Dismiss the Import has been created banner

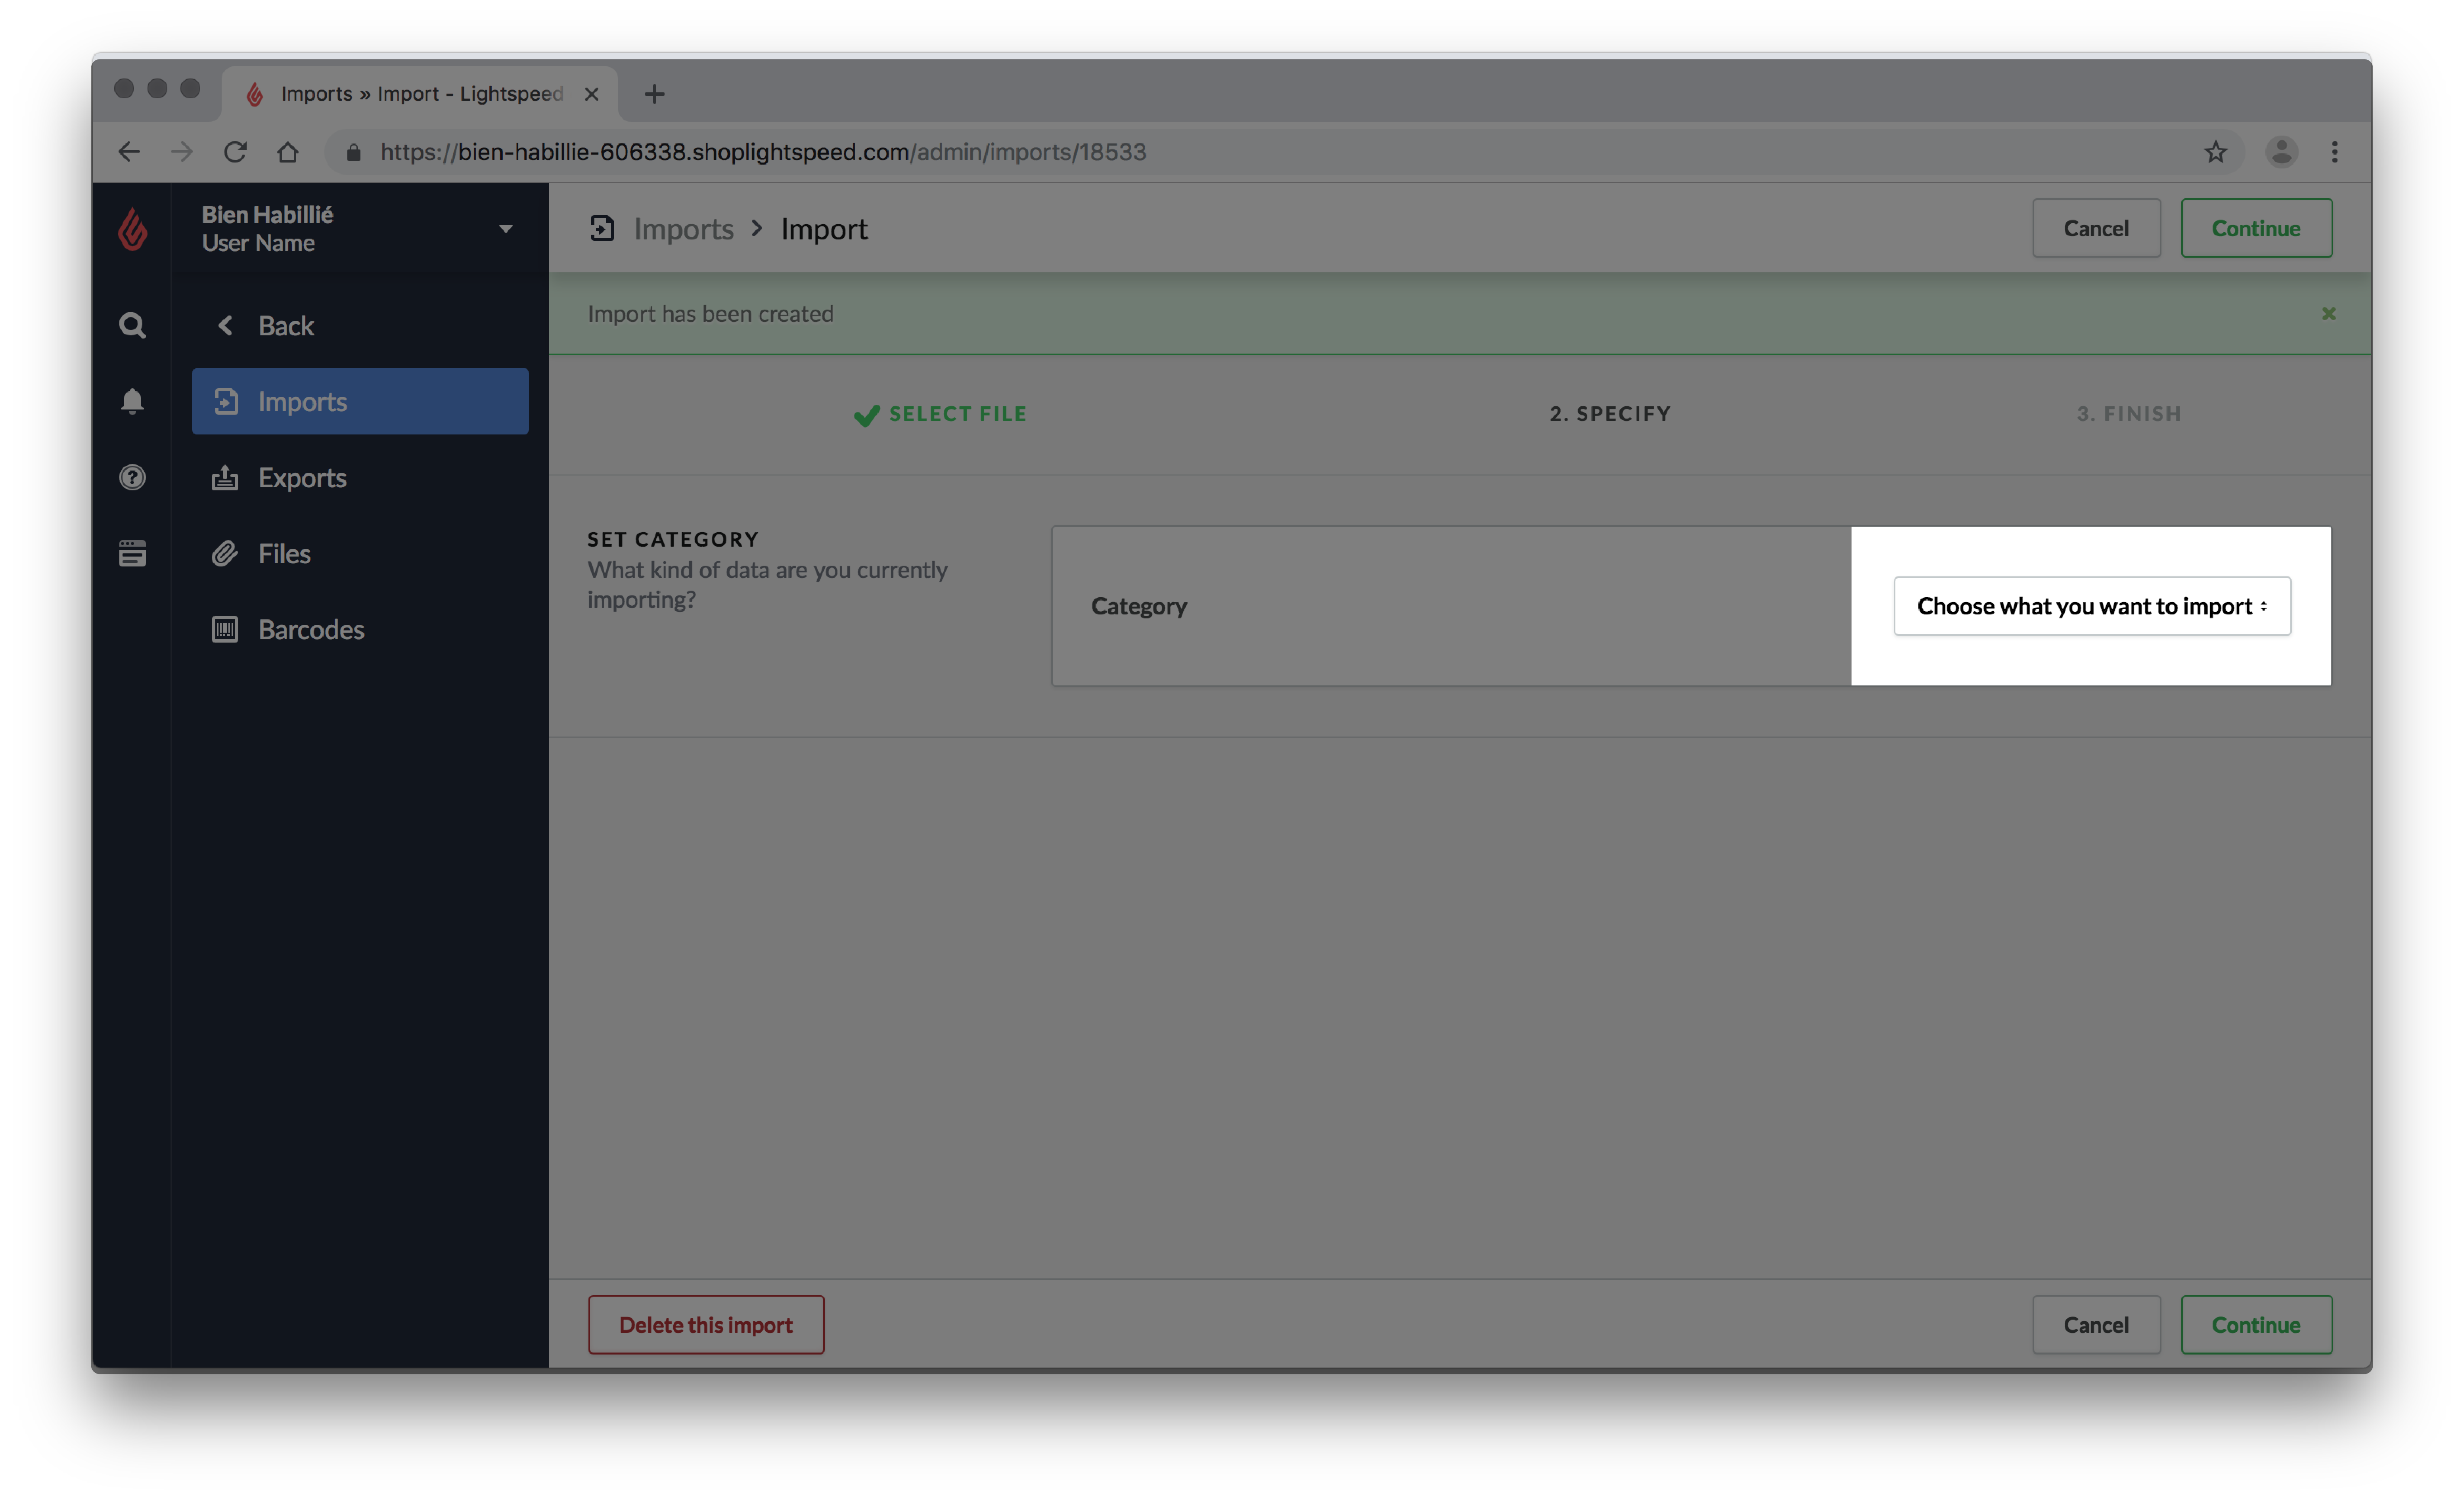point(2328,313)
